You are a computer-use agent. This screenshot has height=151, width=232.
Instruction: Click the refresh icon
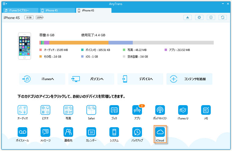223,17
